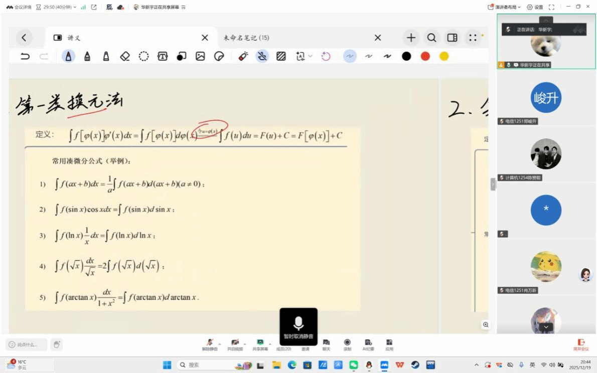The height and width of the screenshot is (373, 597).
Task: Expand the 演讲者布局 layout dropdown
Action: click(x=504, y=7)
